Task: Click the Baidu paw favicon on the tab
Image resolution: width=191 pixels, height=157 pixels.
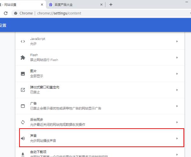Action: [x=51, y=5]
